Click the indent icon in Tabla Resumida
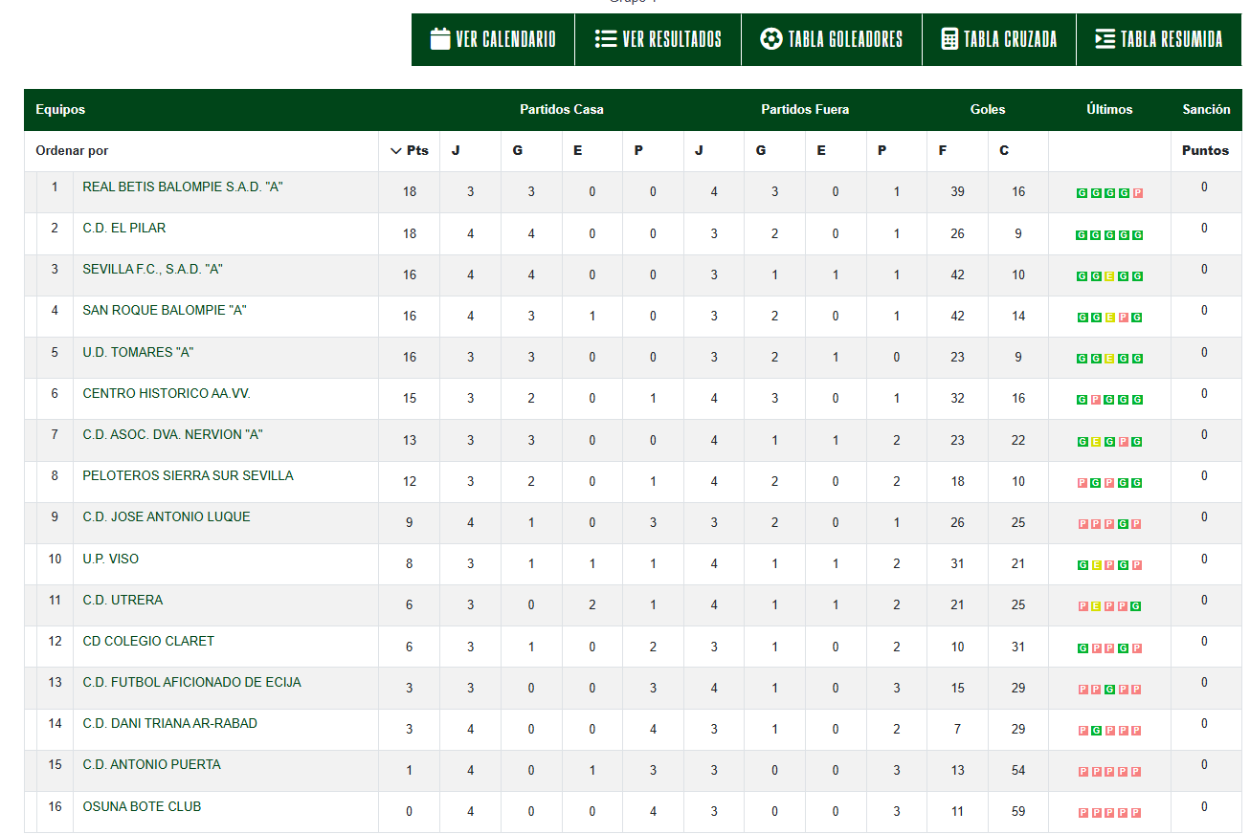1250x834 pixels. click(1105, 39)
